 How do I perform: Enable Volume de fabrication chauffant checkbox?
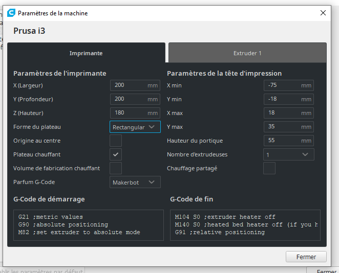(116, 168)
